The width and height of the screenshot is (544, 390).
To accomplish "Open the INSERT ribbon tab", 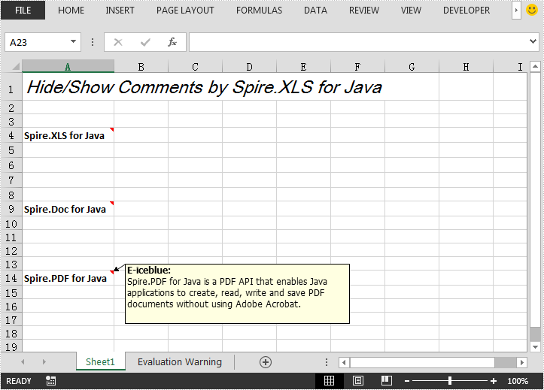I will tap(120, 11).
